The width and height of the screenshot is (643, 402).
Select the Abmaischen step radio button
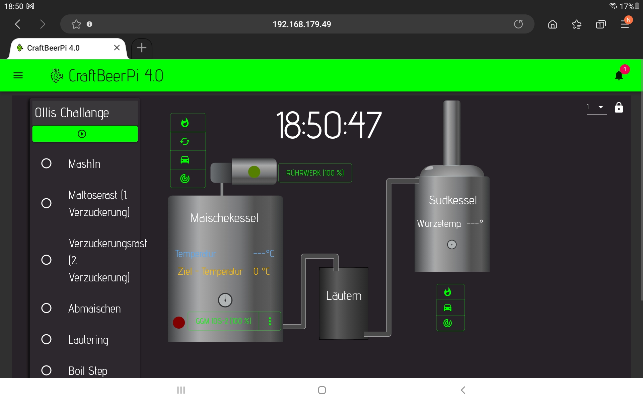point(46,308)
